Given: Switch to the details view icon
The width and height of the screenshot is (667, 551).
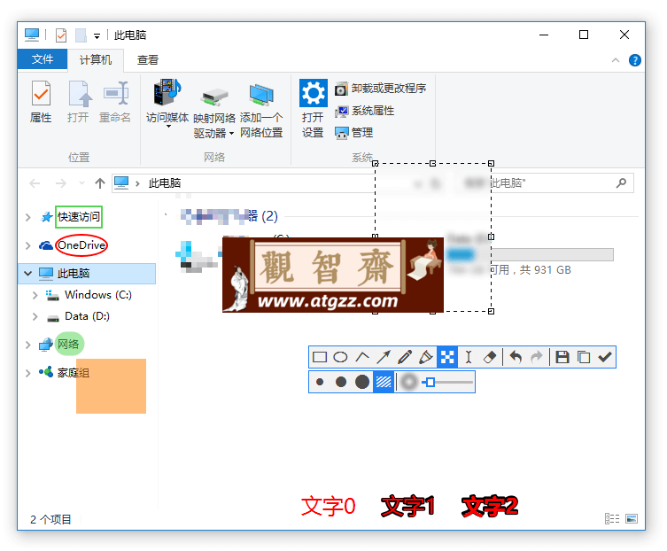Looking at the screenshot, I should tap(612, 518).
